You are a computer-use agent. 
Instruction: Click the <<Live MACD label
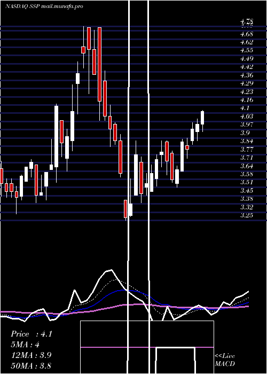(x=225, y=360)
